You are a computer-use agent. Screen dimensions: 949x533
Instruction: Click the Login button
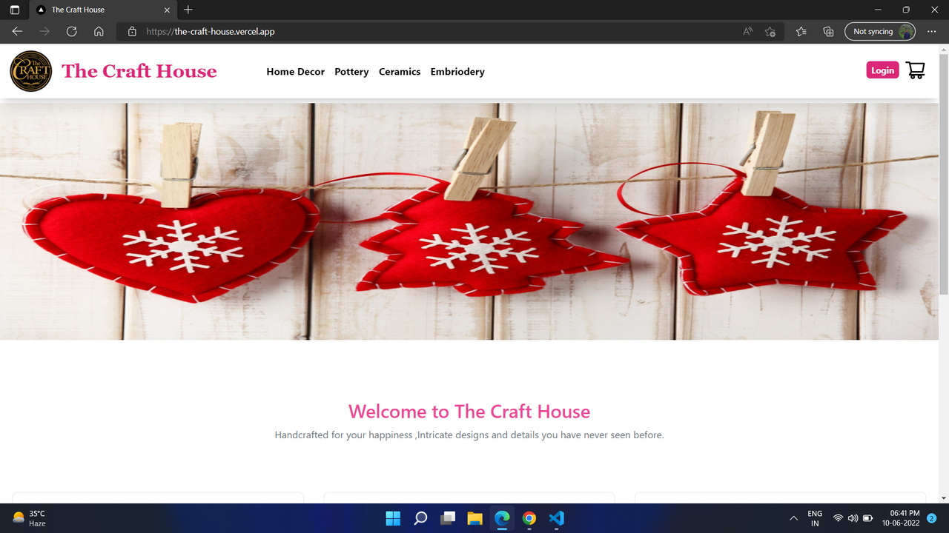pyautogui.click(x=882, y=70)
